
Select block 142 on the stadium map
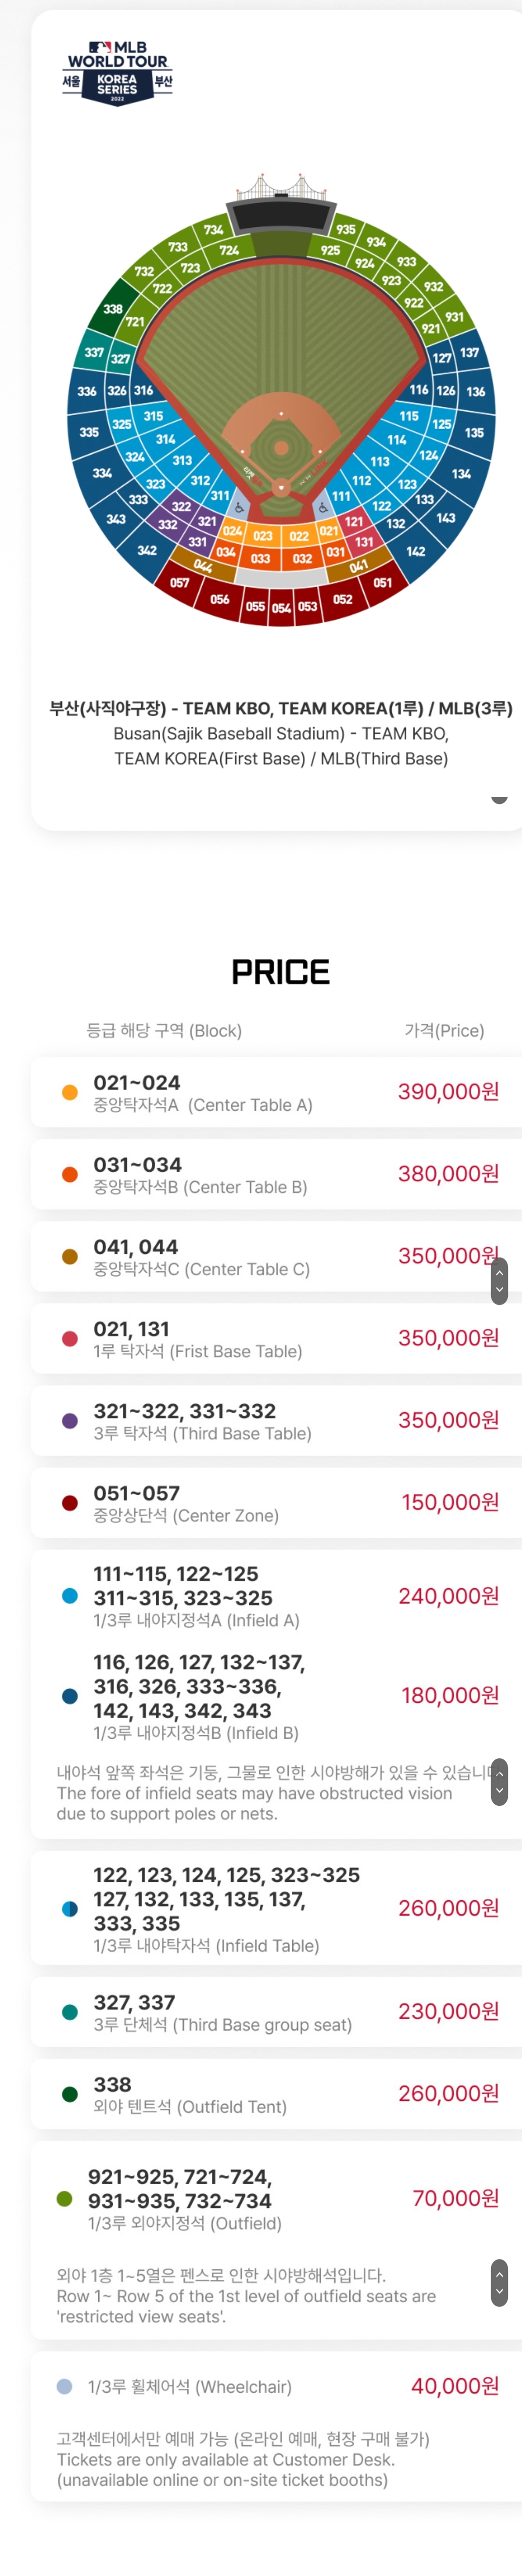click(x=415, y=551)
